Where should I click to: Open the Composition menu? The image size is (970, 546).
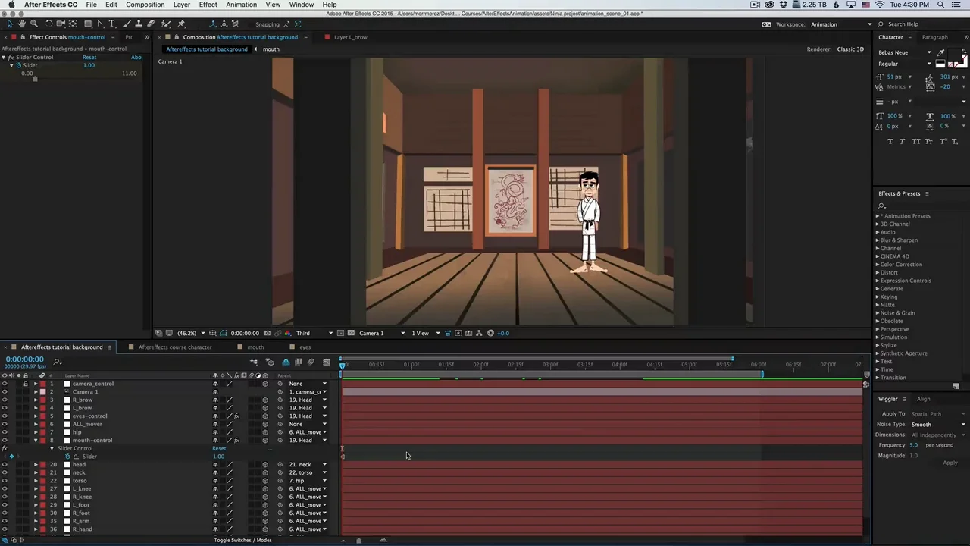[145, 5]
